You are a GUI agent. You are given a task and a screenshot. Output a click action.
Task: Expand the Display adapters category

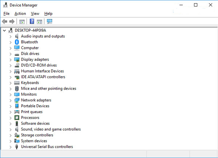pyautogui.click(x=11, y=60)
